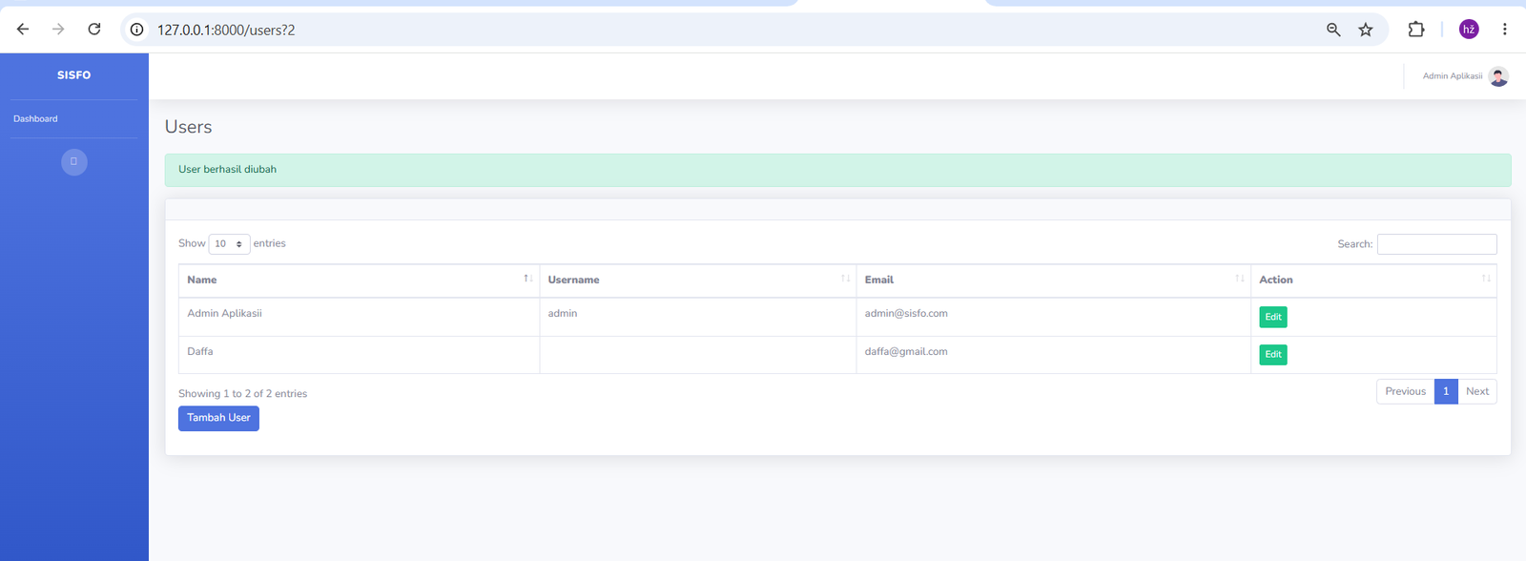Image resolution: width=1526 pixels, height=561 pixels.
Task: Edit the Daffa user
Action: click(x=1273, y=355)
